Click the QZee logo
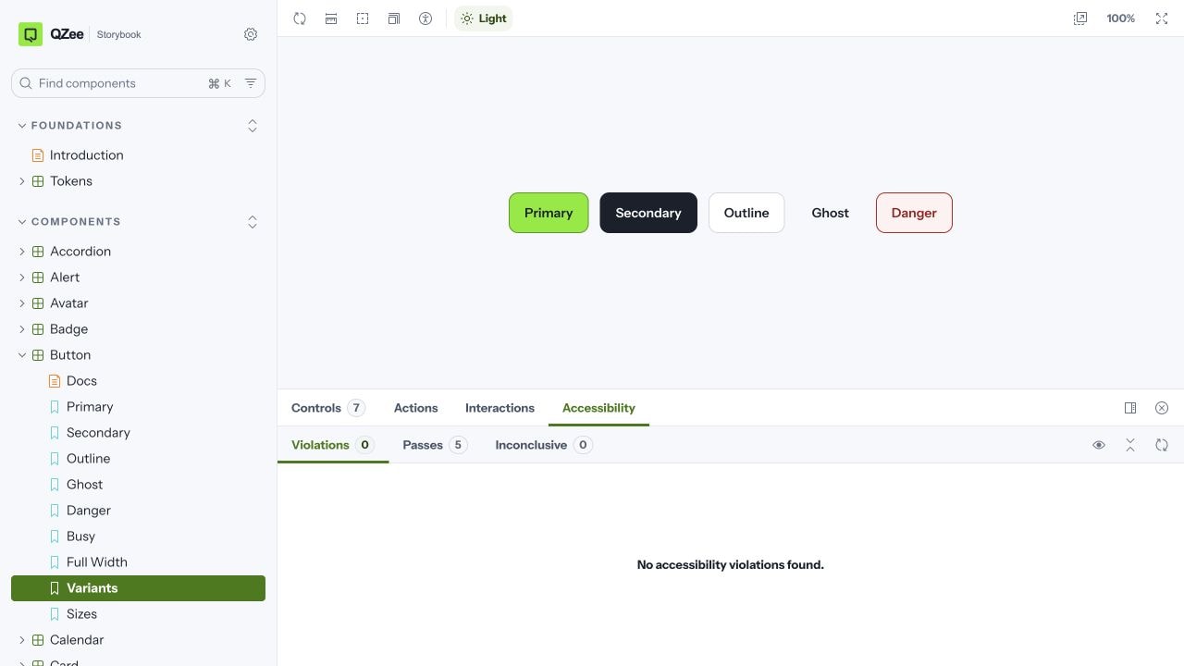 (53, 34)
